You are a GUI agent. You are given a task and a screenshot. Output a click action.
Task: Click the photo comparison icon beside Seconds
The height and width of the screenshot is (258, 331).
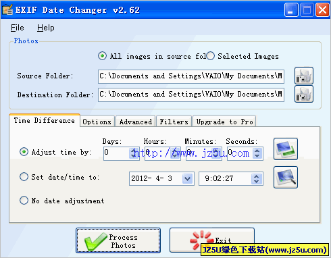coord(286,149)
